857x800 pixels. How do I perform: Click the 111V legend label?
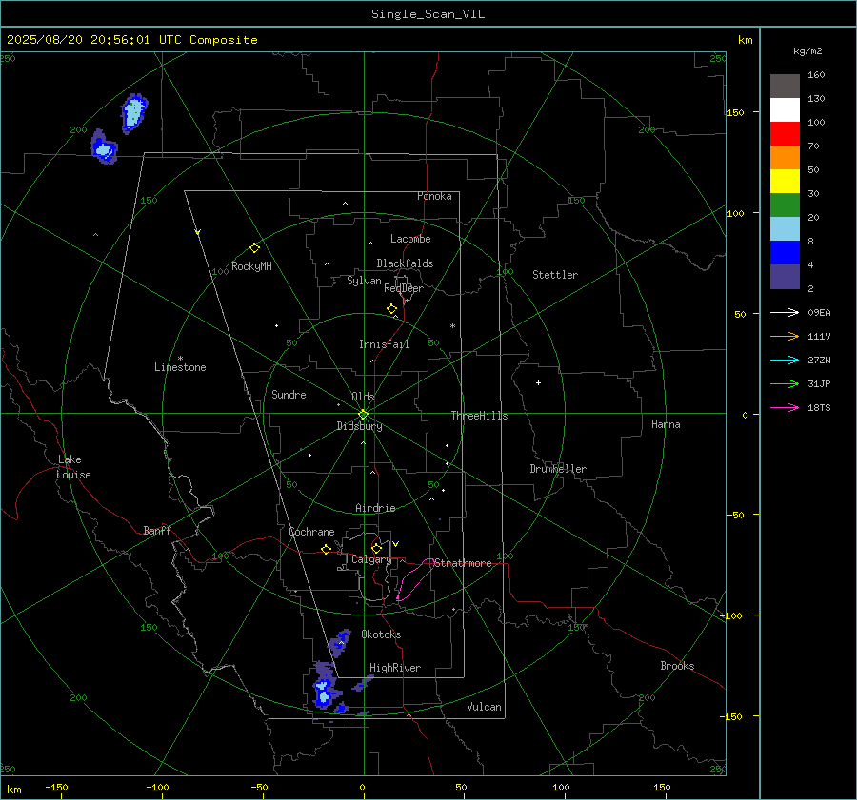tap(819, 337)
